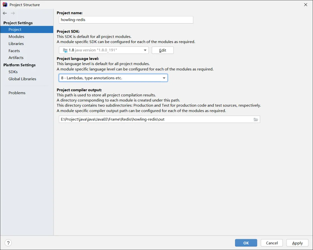Close the Project Structure dialog
Screen dimensions: 313x250
pyautogui.click(x=305, y=4)
